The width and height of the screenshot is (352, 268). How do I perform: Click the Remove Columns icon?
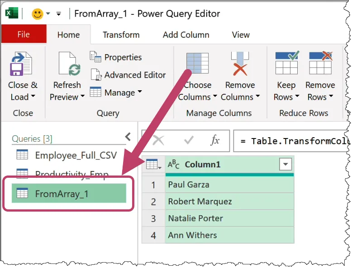point(240,64)
